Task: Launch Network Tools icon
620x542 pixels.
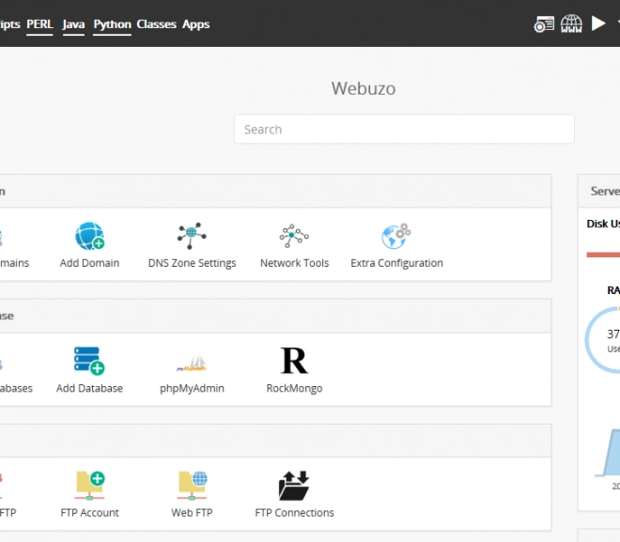Action: point(294,236)
